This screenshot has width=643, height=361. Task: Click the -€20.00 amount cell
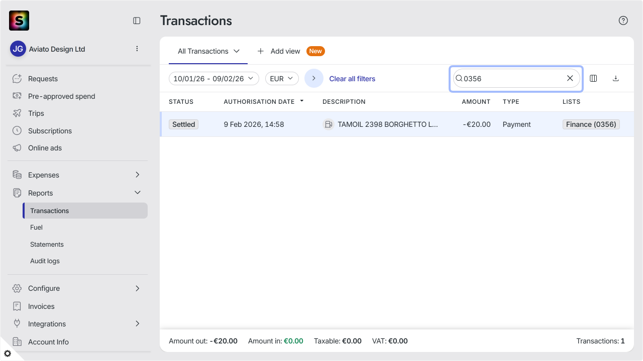coord(477,124)
